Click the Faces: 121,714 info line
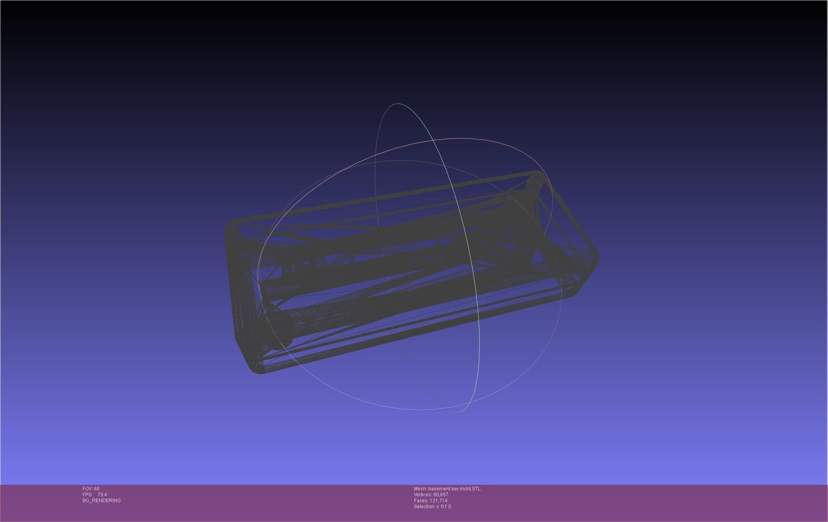828x522 pixels. coord(430,501)
